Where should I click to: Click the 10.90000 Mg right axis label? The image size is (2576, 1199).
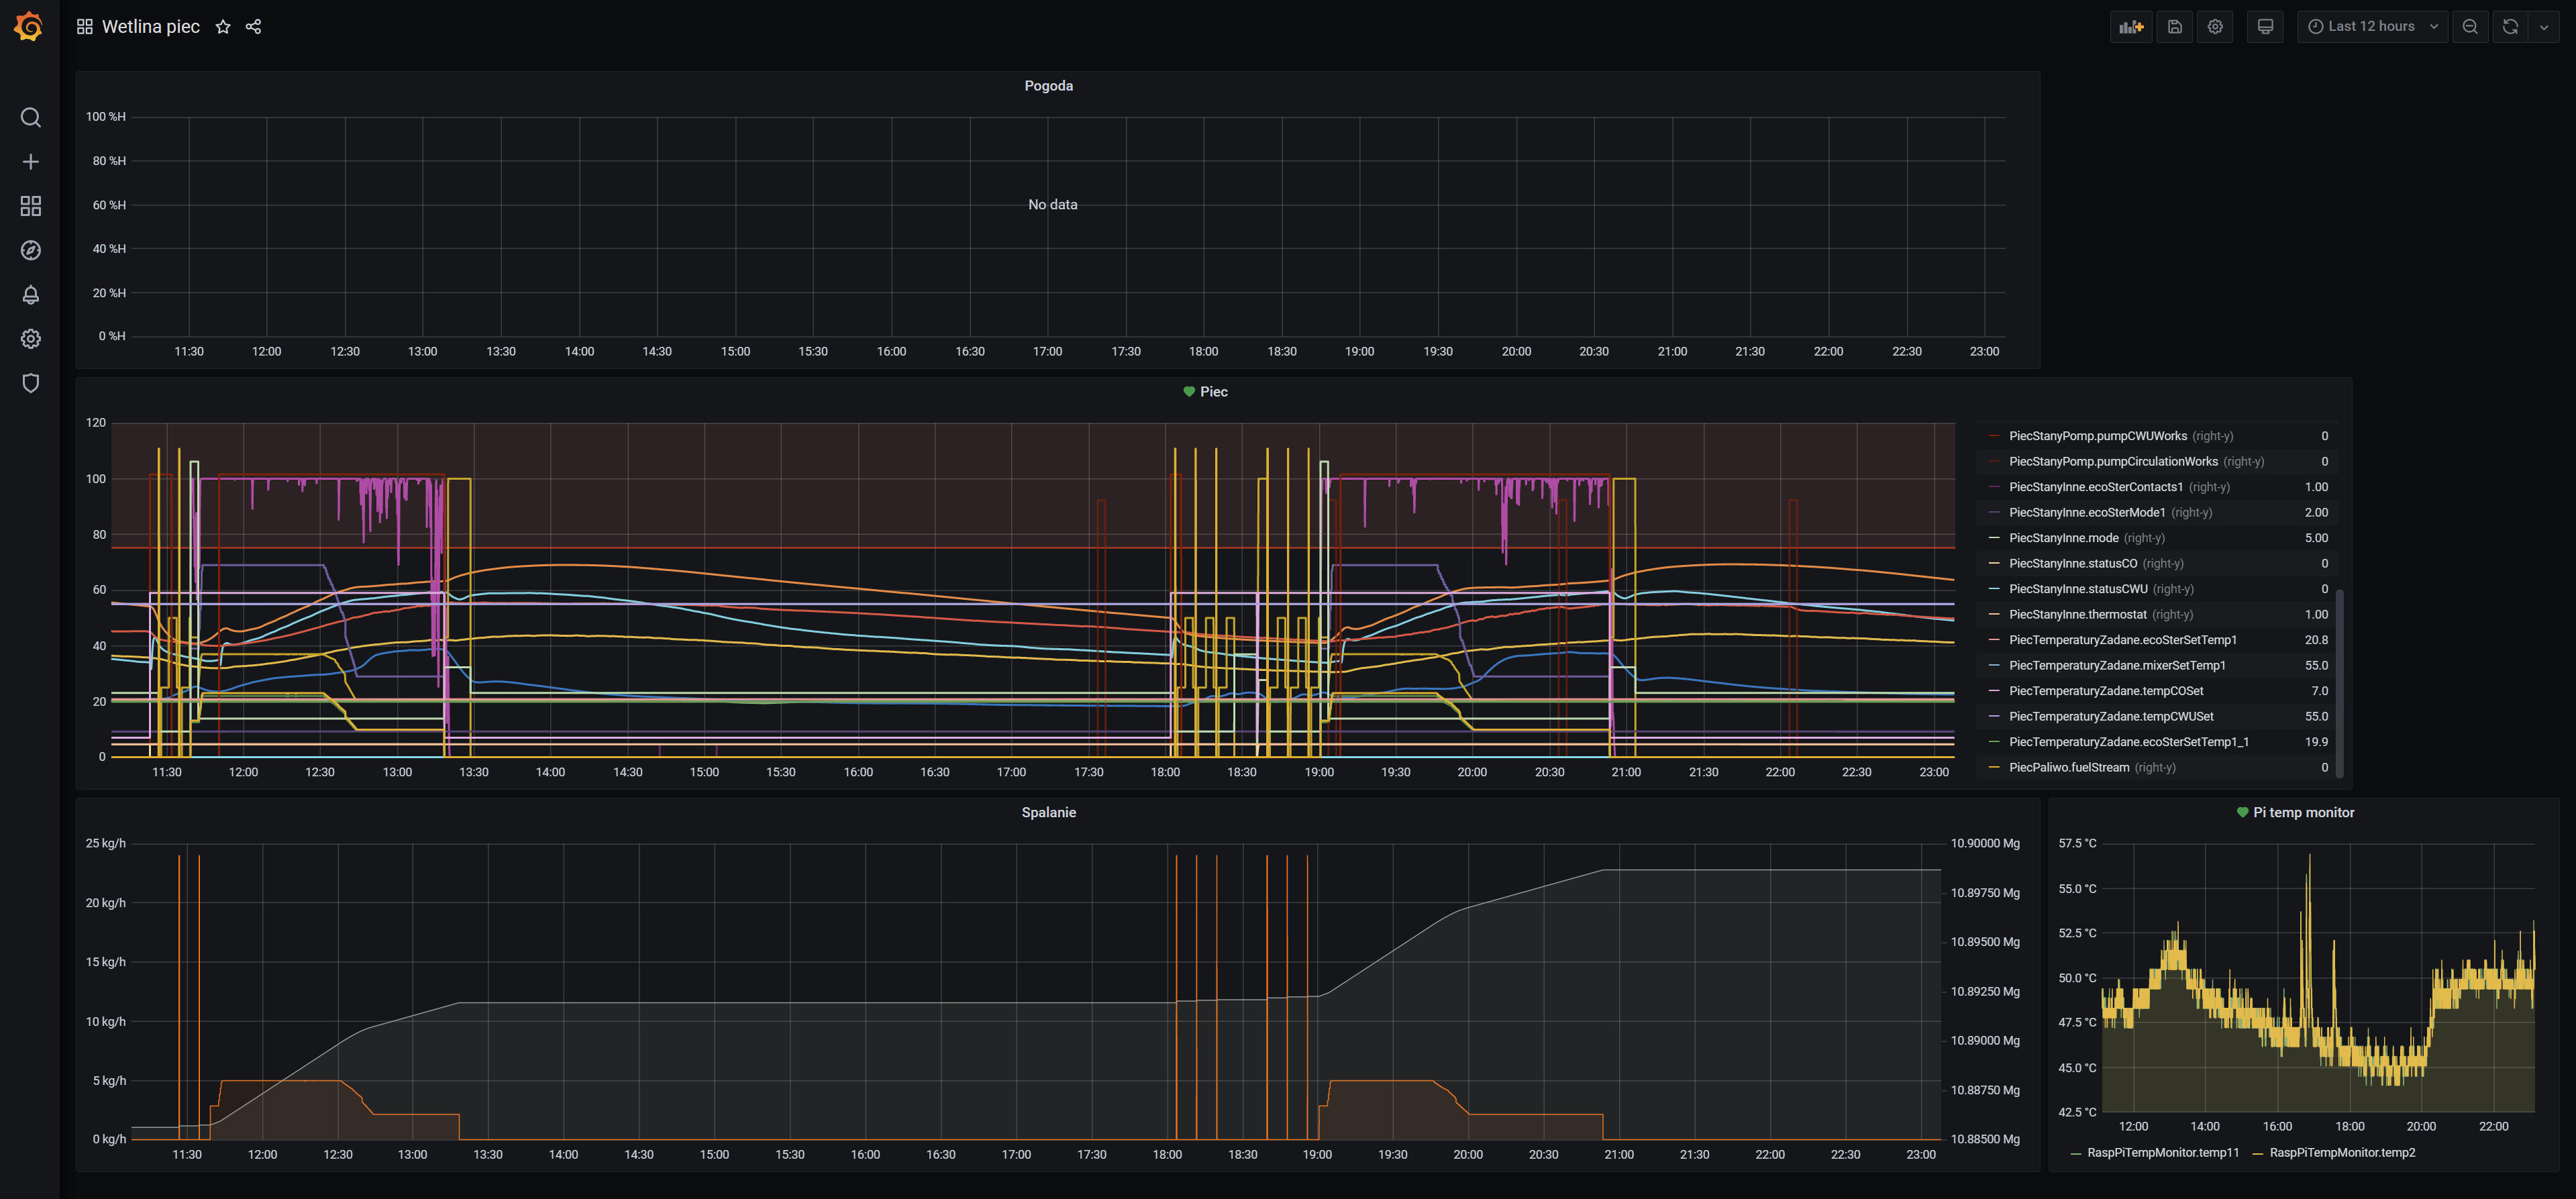(1985, 844)
